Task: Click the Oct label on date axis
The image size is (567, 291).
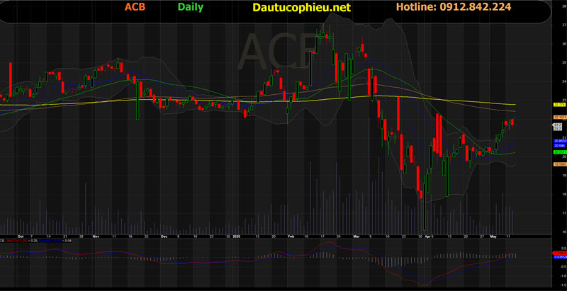Action: [x=21, y=236]
